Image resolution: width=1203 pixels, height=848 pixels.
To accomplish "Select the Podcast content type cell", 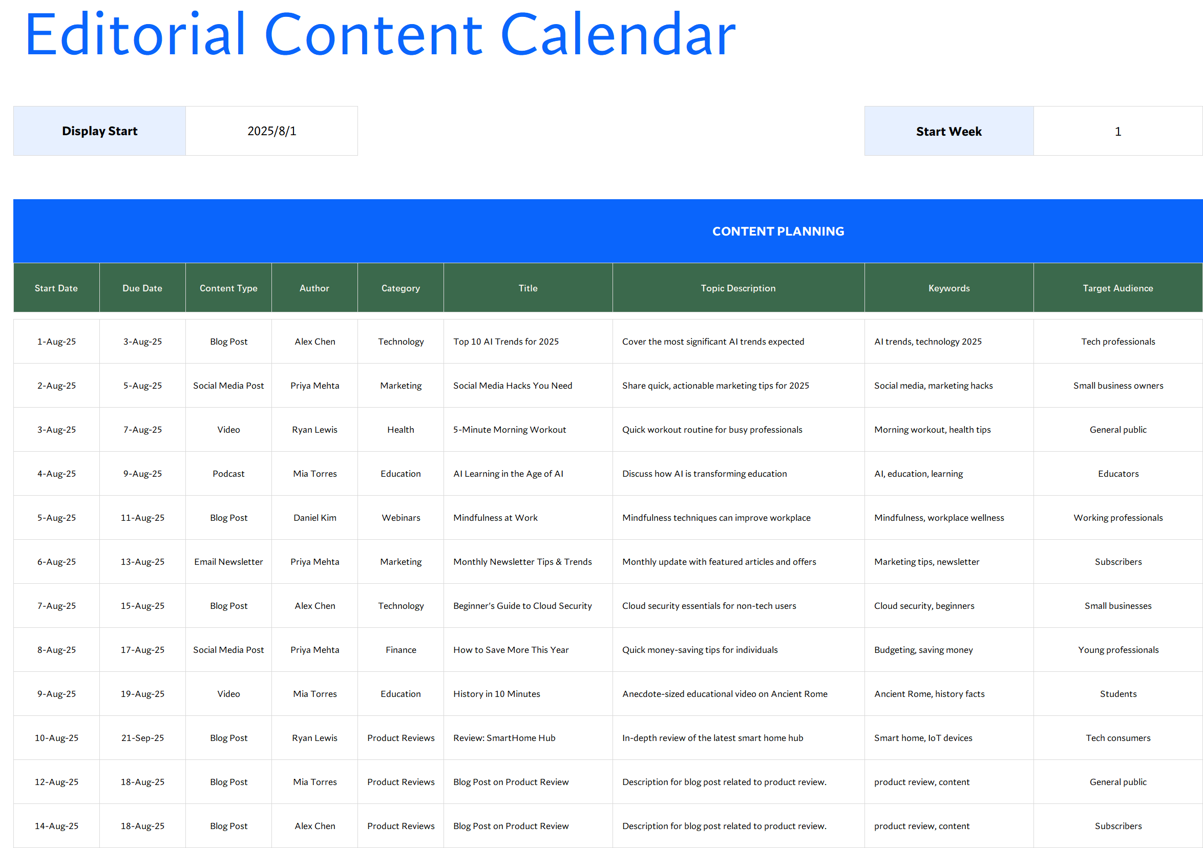I will pyautogui.click(x=228, y=474).
